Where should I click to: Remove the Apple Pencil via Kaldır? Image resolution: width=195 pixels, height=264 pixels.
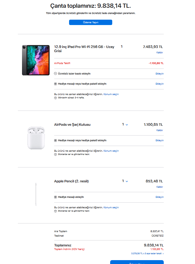tap(160, 187)
